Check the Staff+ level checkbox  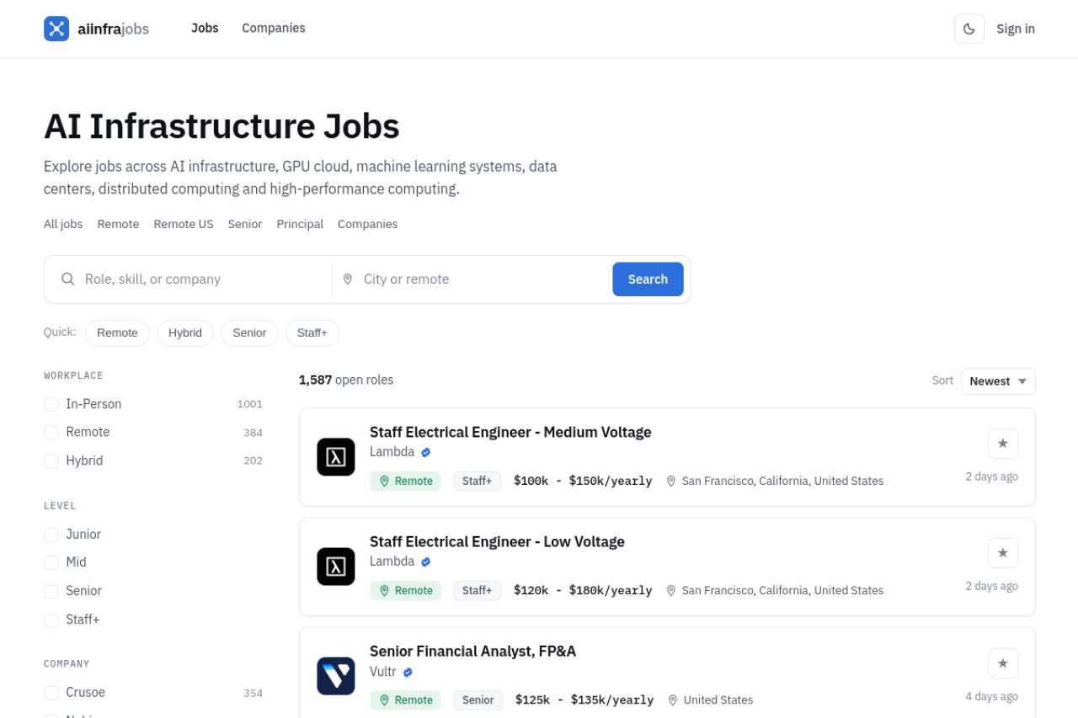click(x=51, y=620)
